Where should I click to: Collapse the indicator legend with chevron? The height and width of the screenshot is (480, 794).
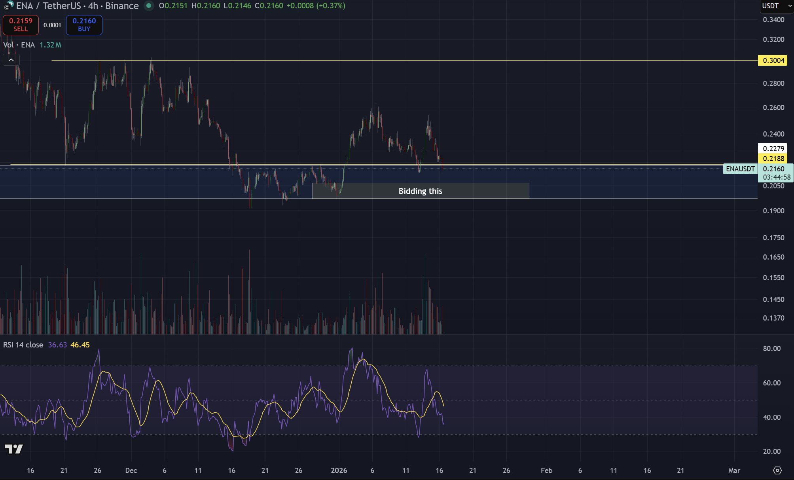[11, 60]
